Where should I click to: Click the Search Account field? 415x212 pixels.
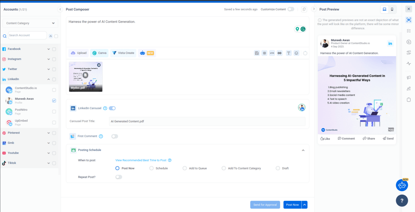pyautogui.click(x=27, y=35)
